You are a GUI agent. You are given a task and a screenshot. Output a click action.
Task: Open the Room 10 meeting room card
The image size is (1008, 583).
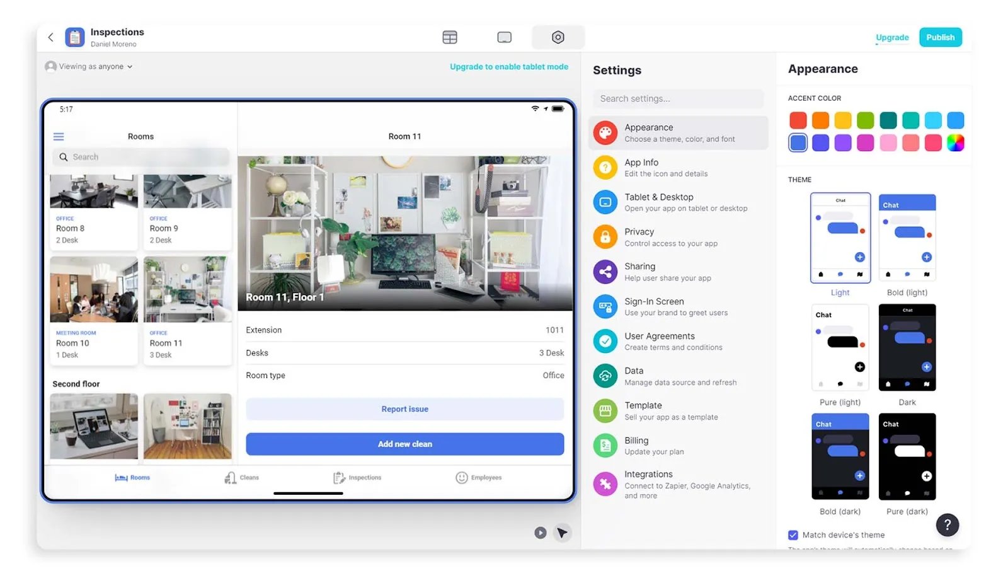(x=94, y=311)
